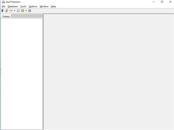Click the empty gray workspace area
Image resolution: width=174 pixels, height=130 pixels.
pos(109,72)
